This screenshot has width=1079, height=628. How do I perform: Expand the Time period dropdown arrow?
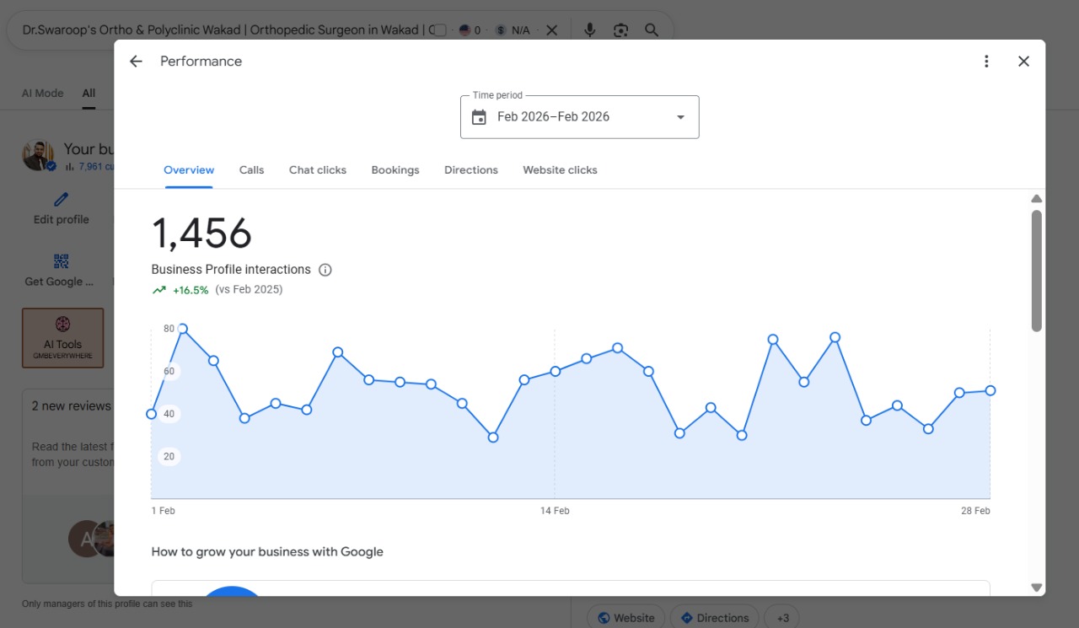(680, 117)
